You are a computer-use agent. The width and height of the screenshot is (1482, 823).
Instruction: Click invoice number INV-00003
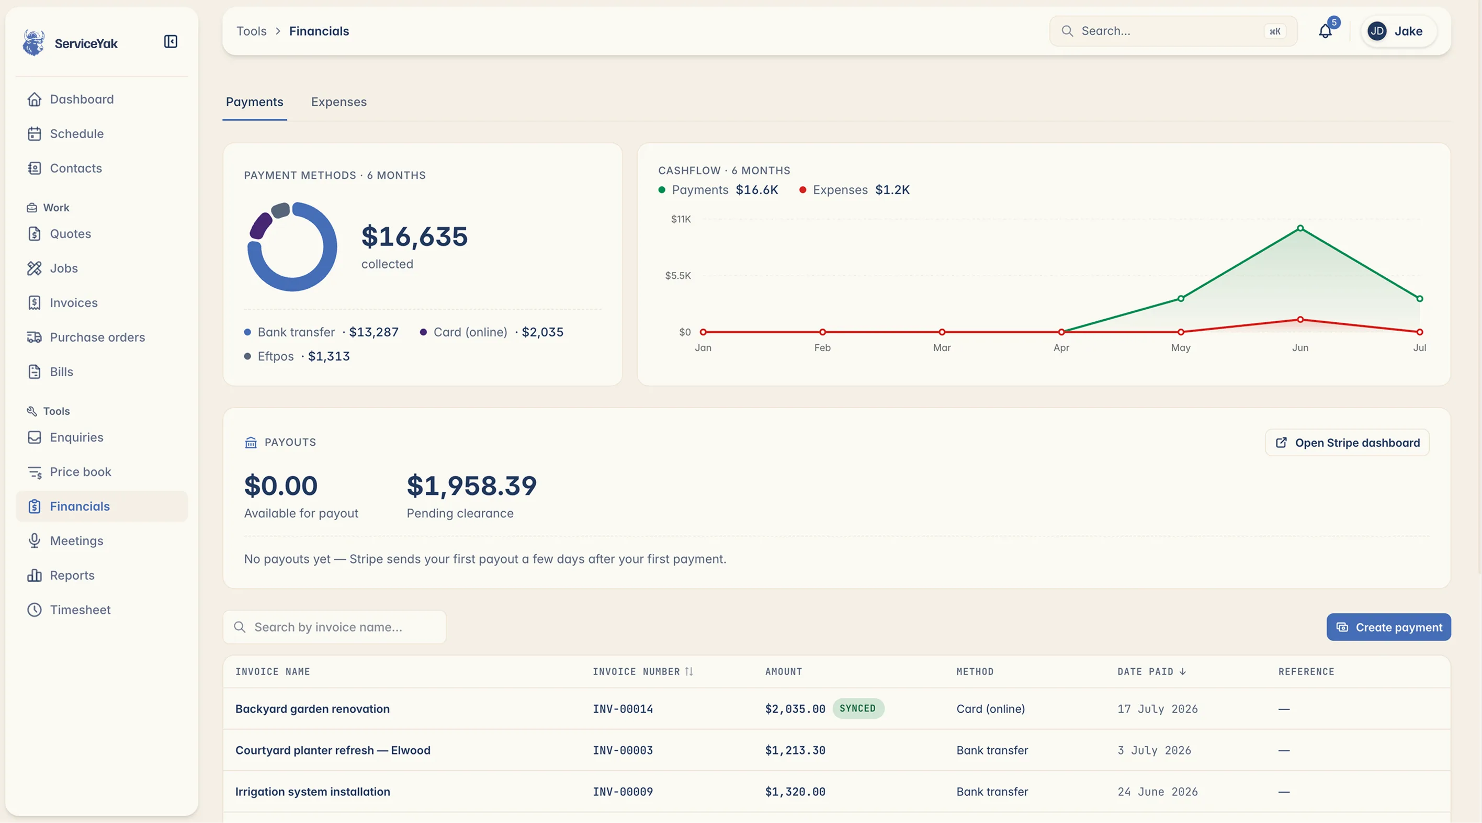pos(623,750)
